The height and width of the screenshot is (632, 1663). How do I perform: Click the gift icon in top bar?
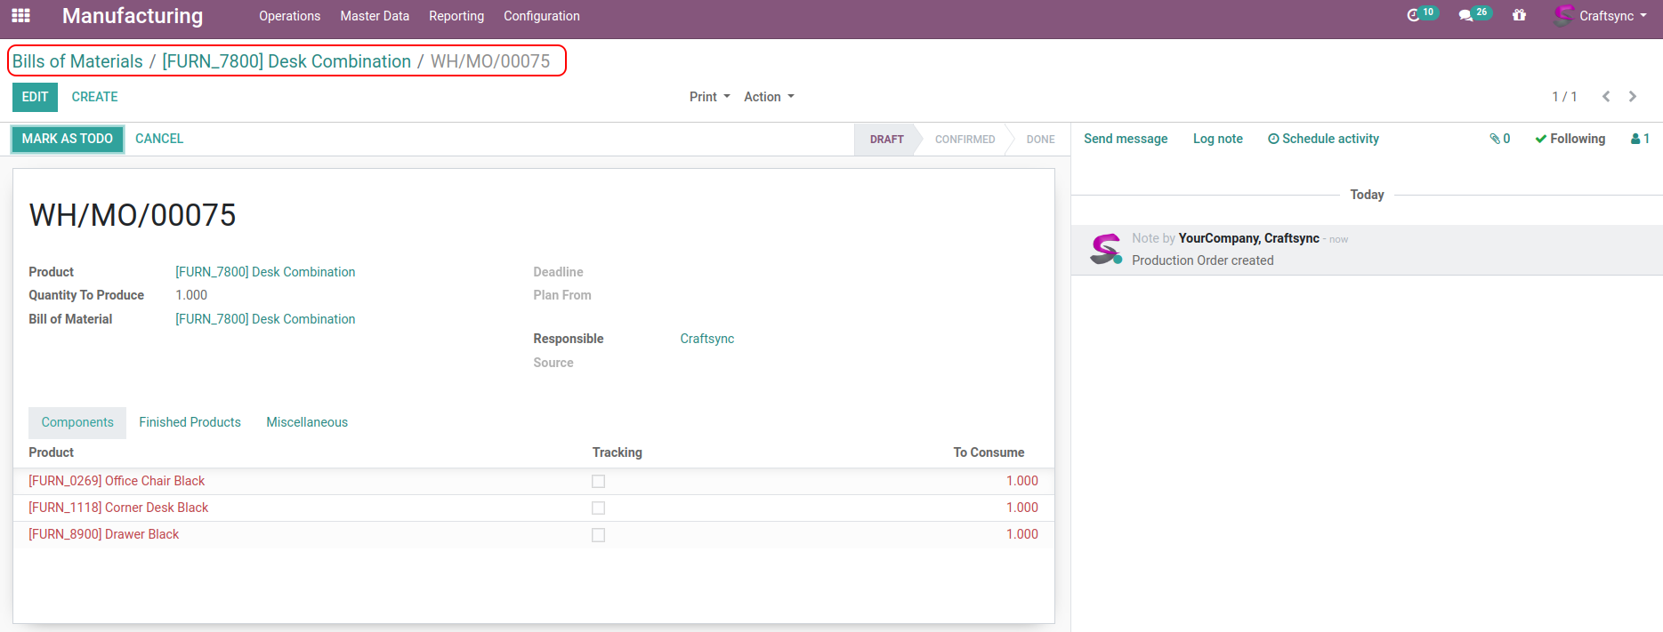tap(1519, 16)
